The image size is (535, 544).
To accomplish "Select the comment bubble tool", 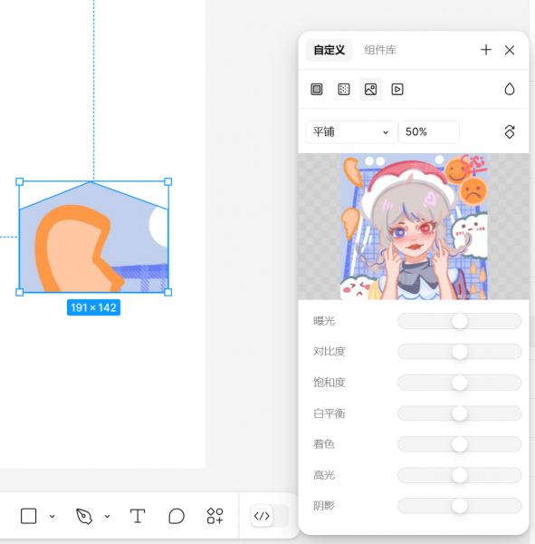I will pos(177,516).
